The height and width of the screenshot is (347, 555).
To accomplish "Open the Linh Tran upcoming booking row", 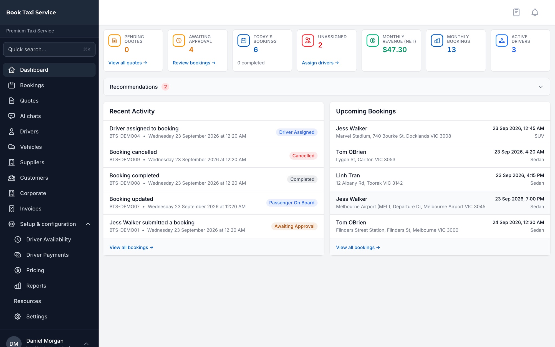I will pos(440,179).
